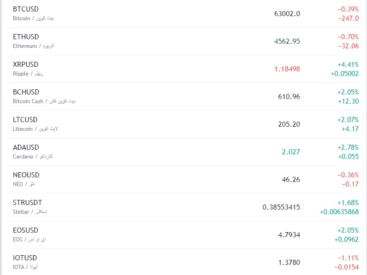Open the BTCUSD symbol link
Screen dimensions: 367x275
coord(26,9)
